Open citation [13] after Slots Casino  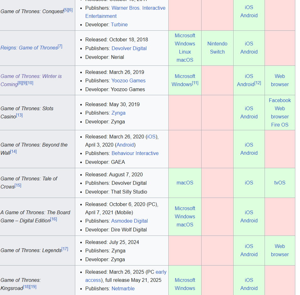(x=19, y=115)
